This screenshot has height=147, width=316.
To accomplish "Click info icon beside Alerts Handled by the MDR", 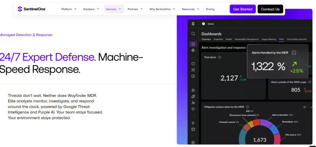I will [x=294, y=53].
